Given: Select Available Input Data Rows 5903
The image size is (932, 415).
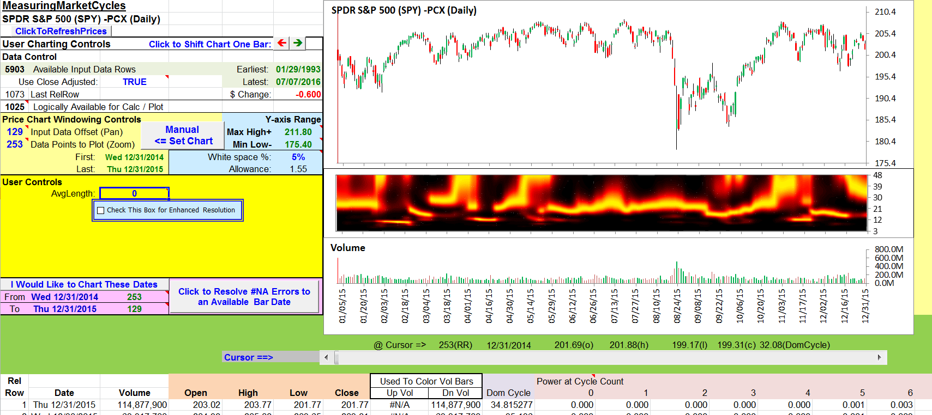Looking at the screenshot, I should point(15,69).
